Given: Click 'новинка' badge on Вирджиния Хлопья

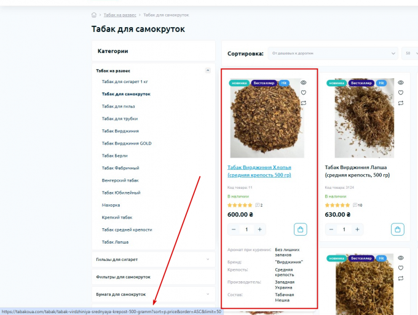Looking at the screenshot, I should click(x=239, y=83).
